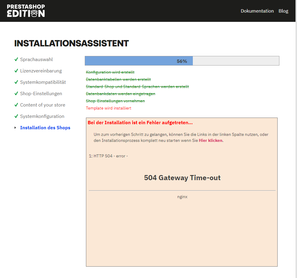Click 'Datenbankdaten werden eingetragen' step text

click(x=121, y=94)
